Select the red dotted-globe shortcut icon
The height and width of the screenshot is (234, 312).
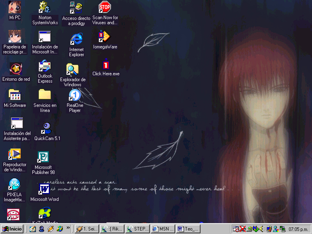click(13, 214)
